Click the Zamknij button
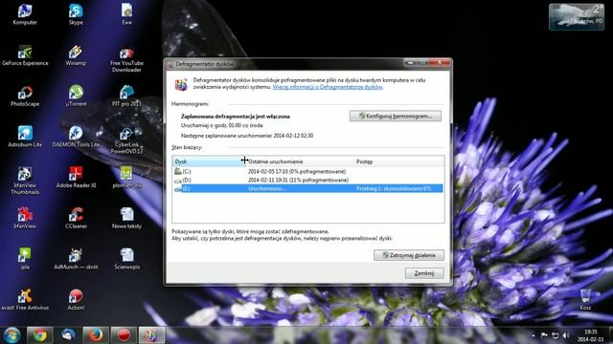 click(424, 273)
